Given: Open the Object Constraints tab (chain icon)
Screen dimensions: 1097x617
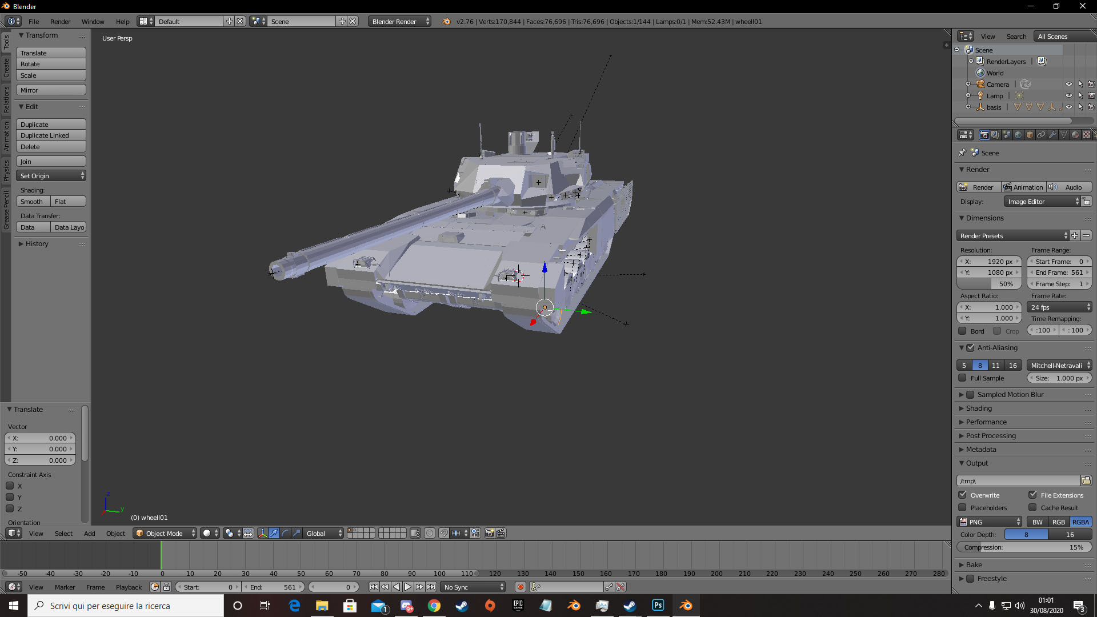Looking at the screenshot, I should click(1041, 135).
